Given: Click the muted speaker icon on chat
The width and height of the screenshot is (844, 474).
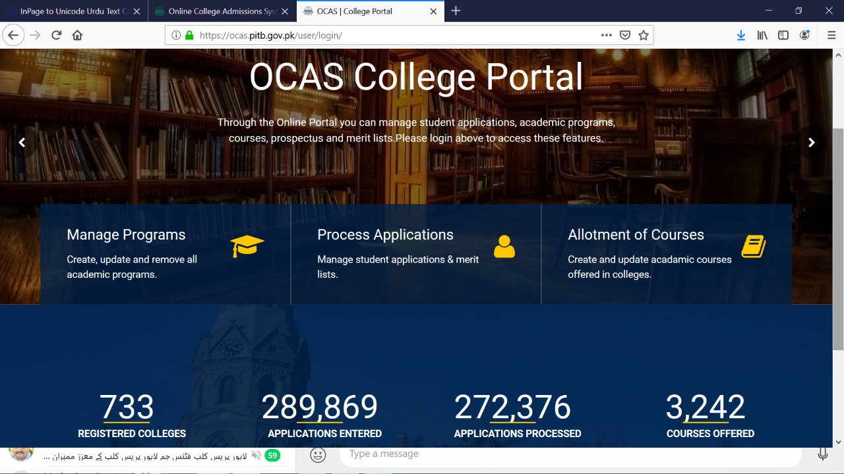Looking at the screenshot, I should click(x=256, y=456).
